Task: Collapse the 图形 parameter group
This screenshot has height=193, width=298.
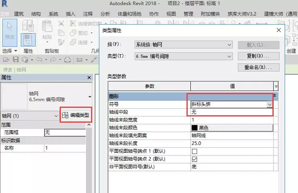Action: (x=274, y=96)
